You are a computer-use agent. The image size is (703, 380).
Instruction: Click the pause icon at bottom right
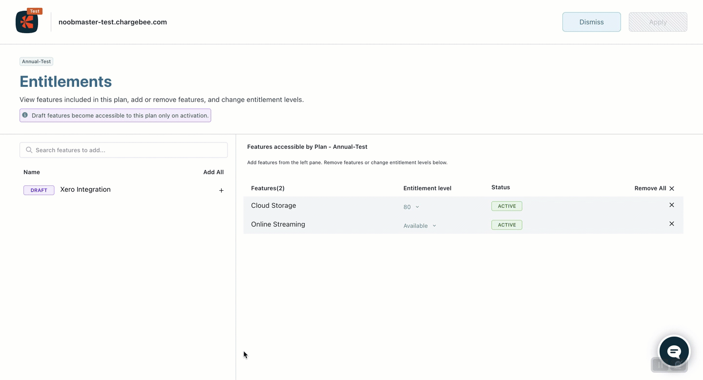(x=660, y=365)
